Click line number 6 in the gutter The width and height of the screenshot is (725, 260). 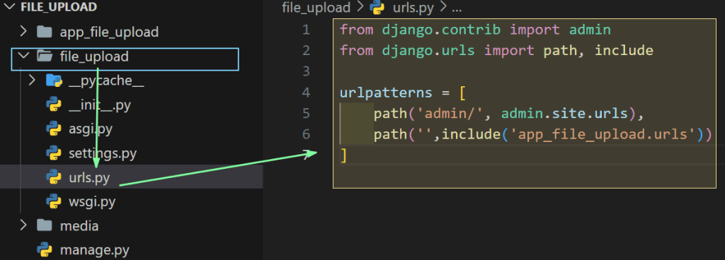pyautogui.click(x=306, y=134)
